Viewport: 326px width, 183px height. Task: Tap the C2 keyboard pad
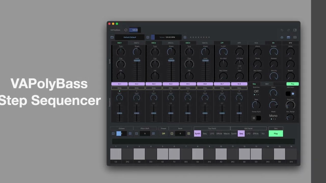pyautogui.click(x=116, y=154)
